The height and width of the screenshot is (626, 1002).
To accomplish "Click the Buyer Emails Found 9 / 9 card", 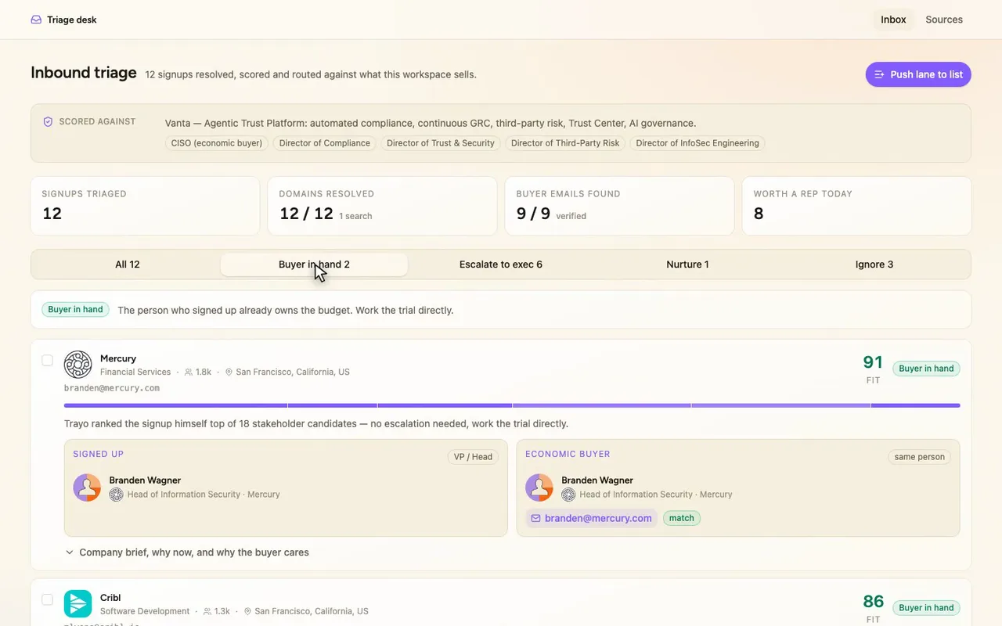I will click(x=619, y=206).
